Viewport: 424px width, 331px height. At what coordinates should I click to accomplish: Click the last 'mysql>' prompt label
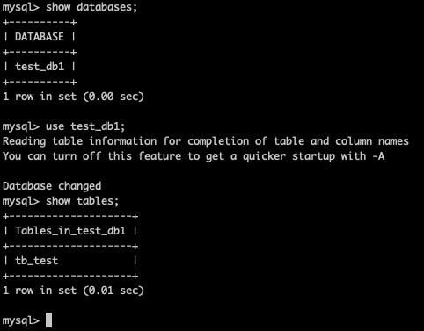pyautogui.click(x=21, y=320)
